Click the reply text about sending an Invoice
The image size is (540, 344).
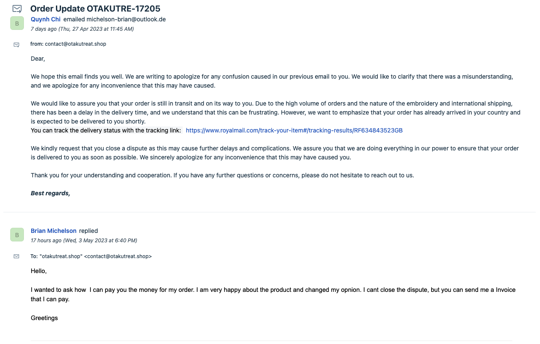point(273,294)
